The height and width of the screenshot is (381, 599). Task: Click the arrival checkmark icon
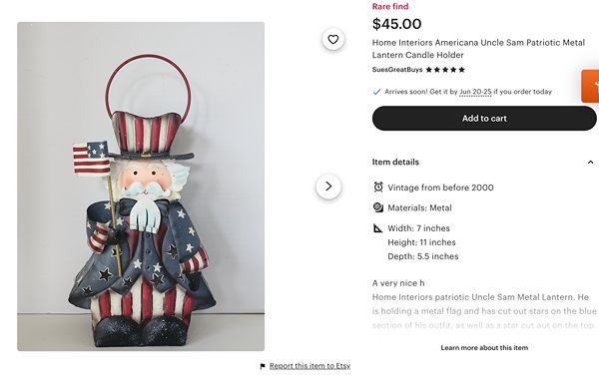pyautogui.click(x=376, y=92)
